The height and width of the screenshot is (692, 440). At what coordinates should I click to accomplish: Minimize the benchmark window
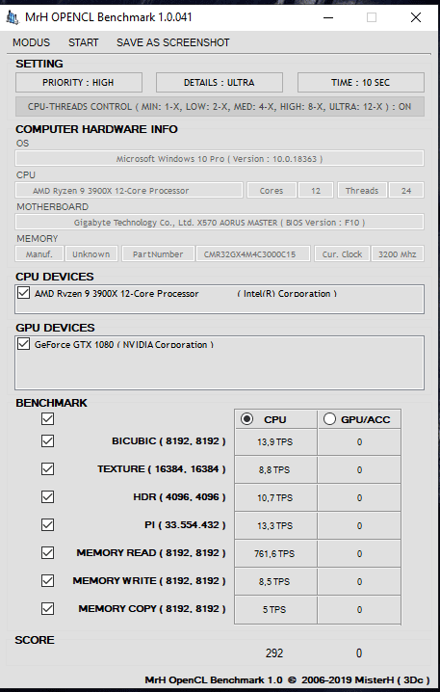(x=328, y=17)
